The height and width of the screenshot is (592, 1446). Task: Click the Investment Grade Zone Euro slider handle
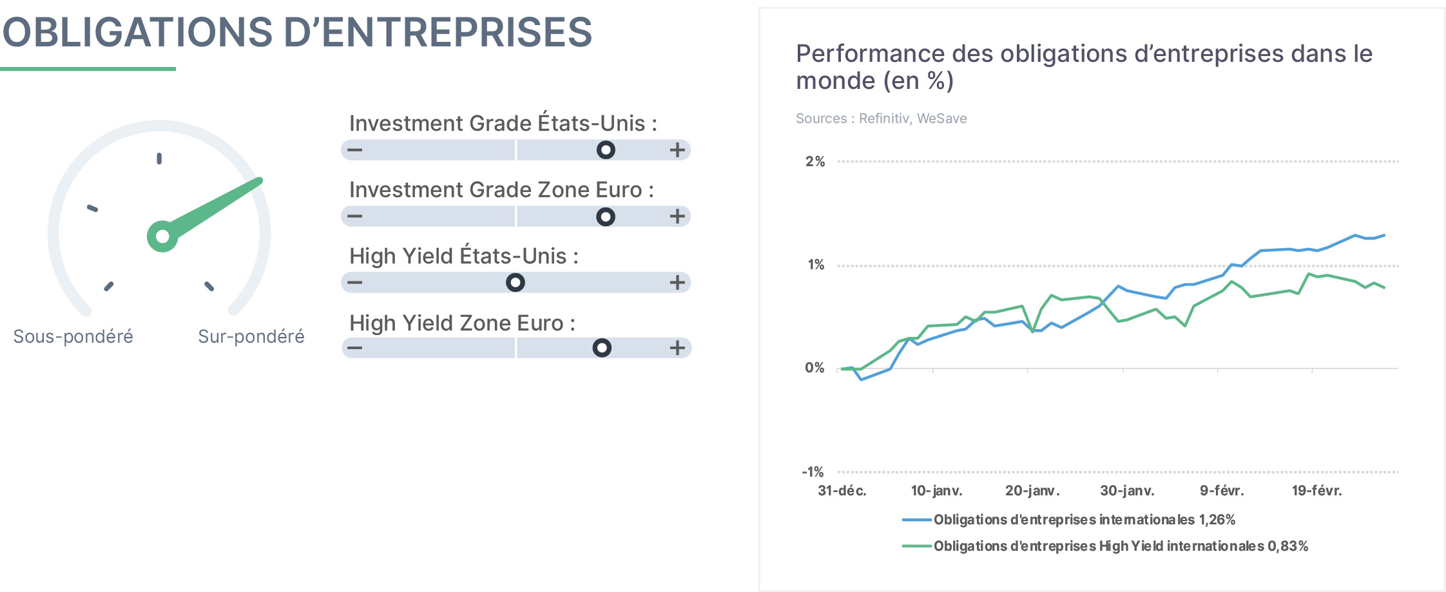pyautogui.click(x=606, y=216)
